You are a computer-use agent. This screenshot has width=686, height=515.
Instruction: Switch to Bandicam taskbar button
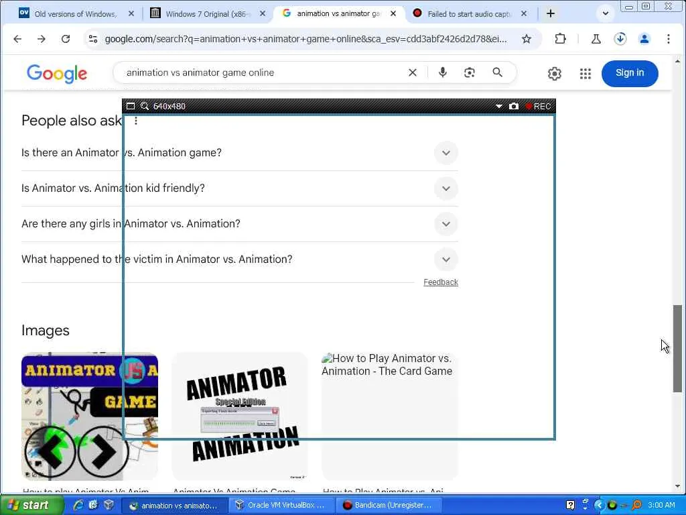[389, 506]
